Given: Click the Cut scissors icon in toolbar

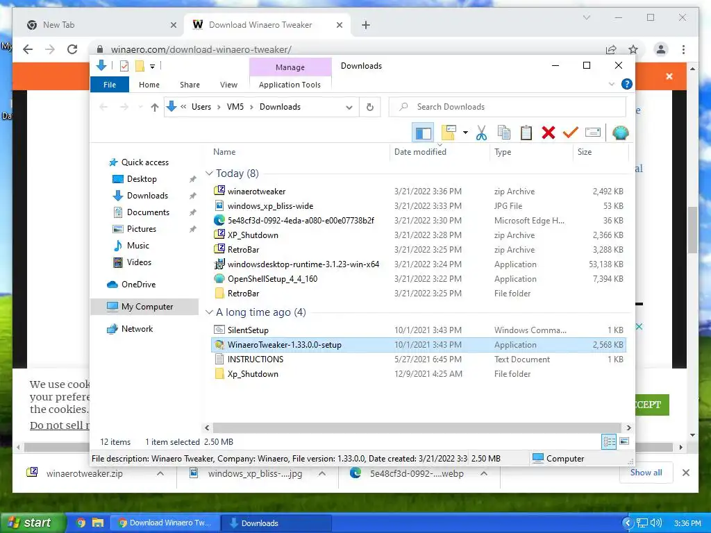Looking at the screenshot, I should (x=481, y=133).
